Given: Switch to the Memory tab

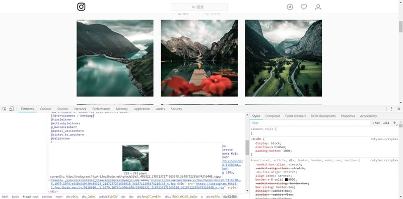Looking at the screenshot, I should coord(122,109).
